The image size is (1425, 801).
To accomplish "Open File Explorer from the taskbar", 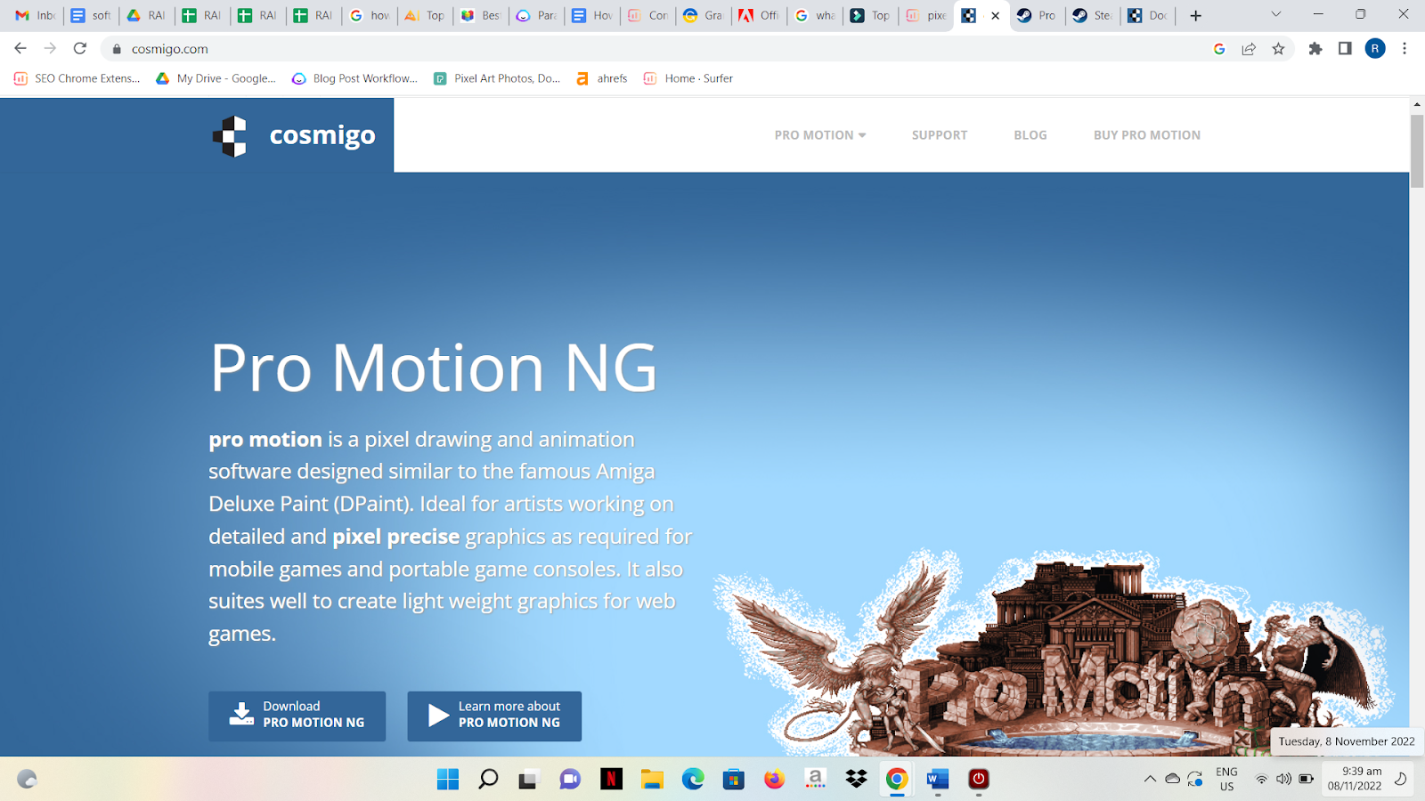I will (x=652, y=780).
